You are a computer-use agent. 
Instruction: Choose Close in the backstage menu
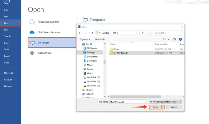click(x=7, y=62)
